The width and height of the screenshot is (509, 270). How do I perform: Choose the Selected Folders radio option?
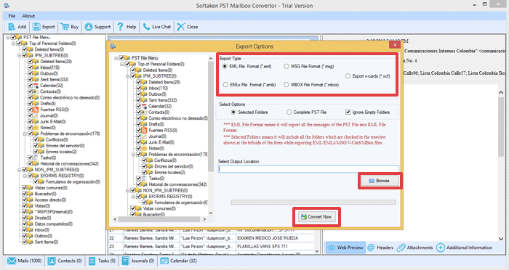(233, 112)
